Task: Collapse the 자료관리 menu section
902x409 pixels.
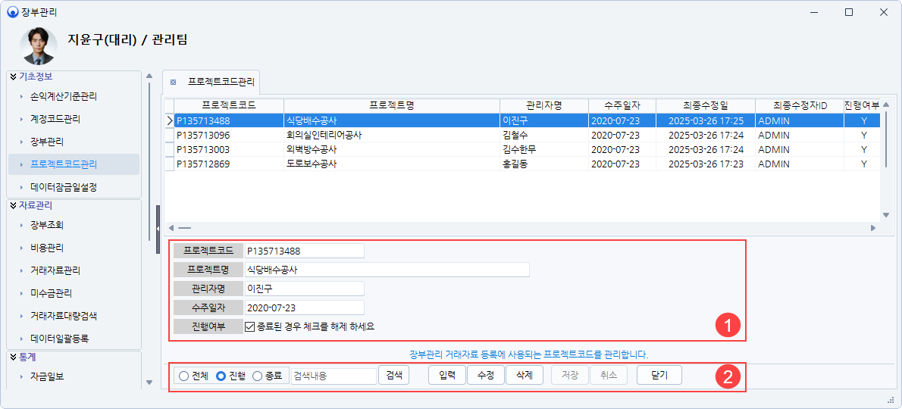Action: (x=13, y=204)
